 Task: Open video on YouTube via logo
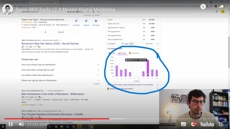pyautogui.click(x=207, y=124)
